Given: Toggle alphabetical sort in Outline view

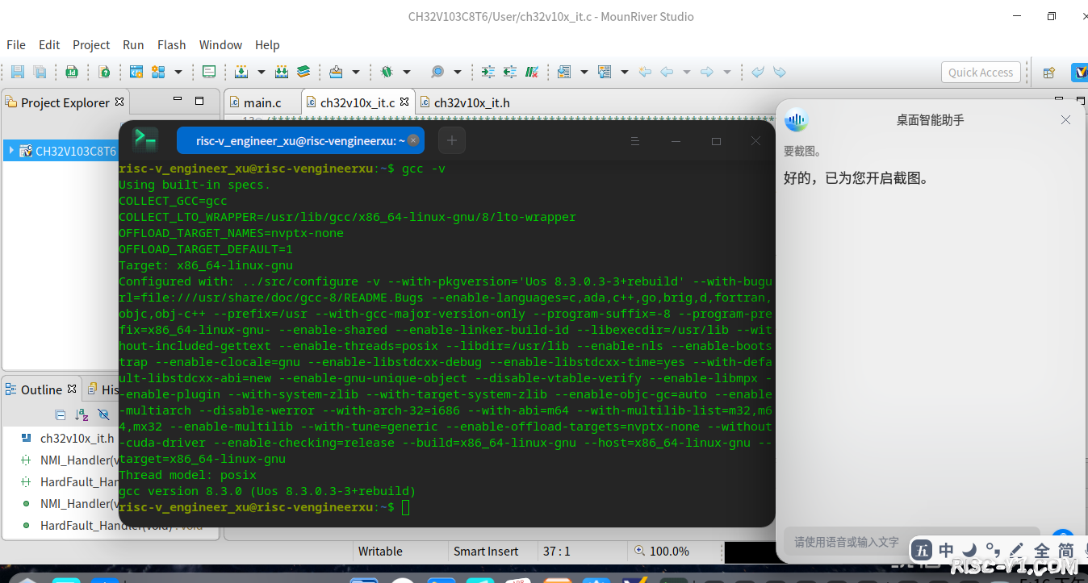Looking at the screenshot, I should pyautogui.click(x=82, y=414).
